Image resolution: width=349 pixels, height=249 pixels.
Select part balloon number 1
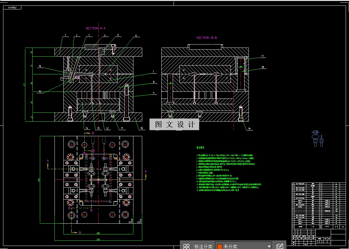[x=65, y=35]
